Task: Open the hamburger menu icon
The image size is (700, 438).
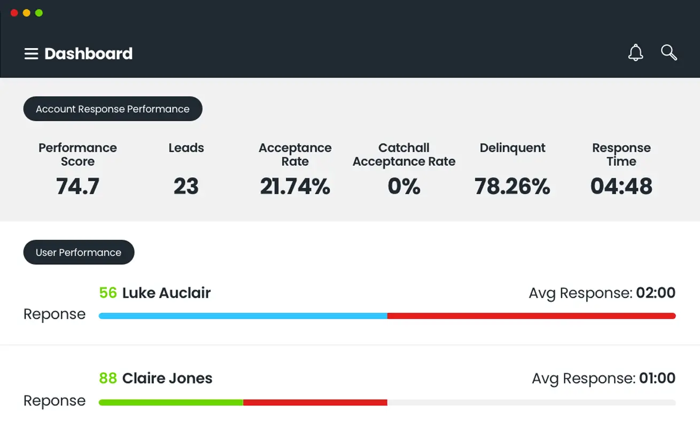Action: click(x=31, y=53)
